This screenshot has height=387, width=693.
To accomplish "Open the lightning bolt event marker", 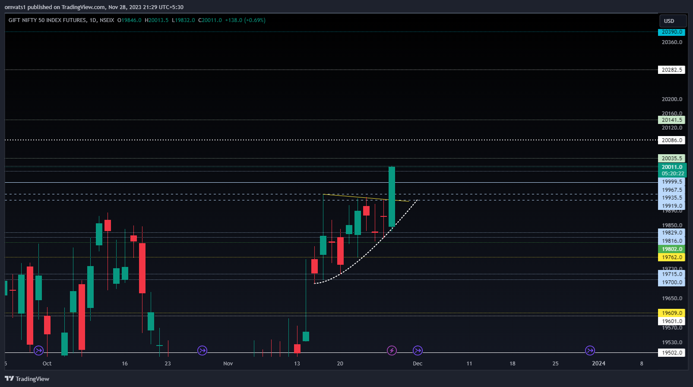I will click(x=392, y=350).
